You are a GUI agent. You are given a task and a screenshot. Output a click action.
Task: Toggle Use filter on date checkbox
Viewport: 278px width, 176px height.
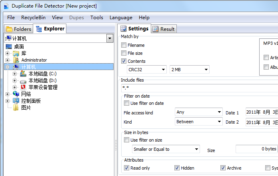tap(126, 103)
